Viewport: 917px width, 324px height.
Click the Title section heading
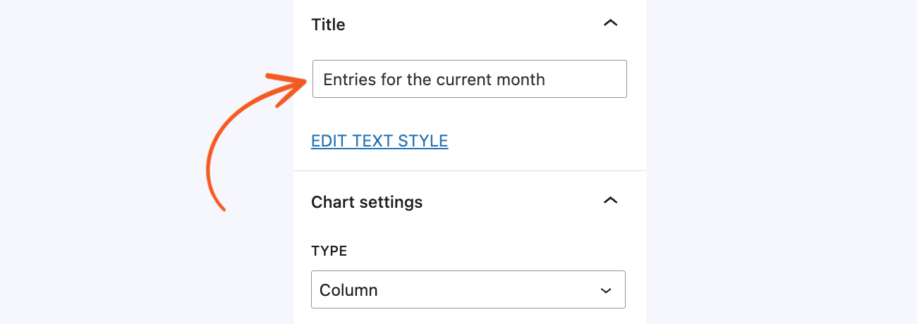pyautogui.click(x=328, y=25)
